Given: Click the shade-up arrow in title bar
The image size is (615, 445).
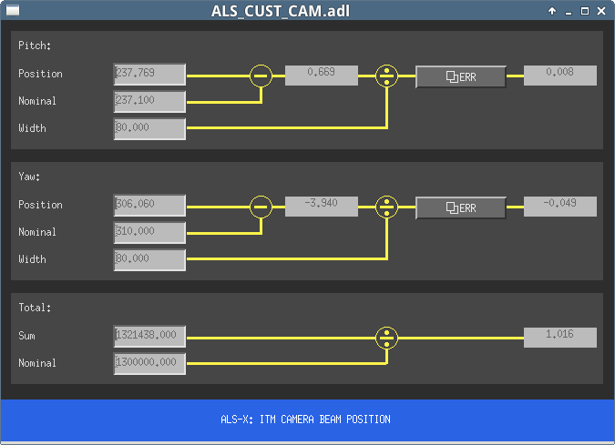Looking at the screenshot, I should coord(552,11).
